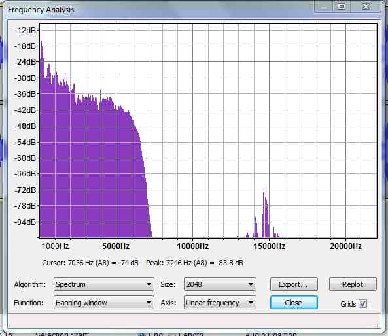Click the Algorithm dropdown arrow
Screen dimensions: 388x336
tap(149, 284)
